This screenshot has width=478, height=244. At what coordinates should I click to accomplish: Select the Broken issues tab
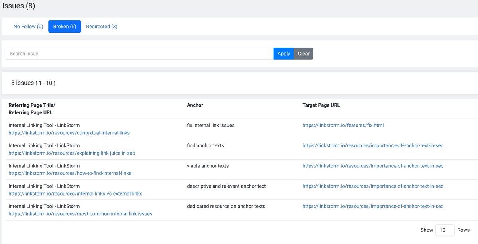64,26
